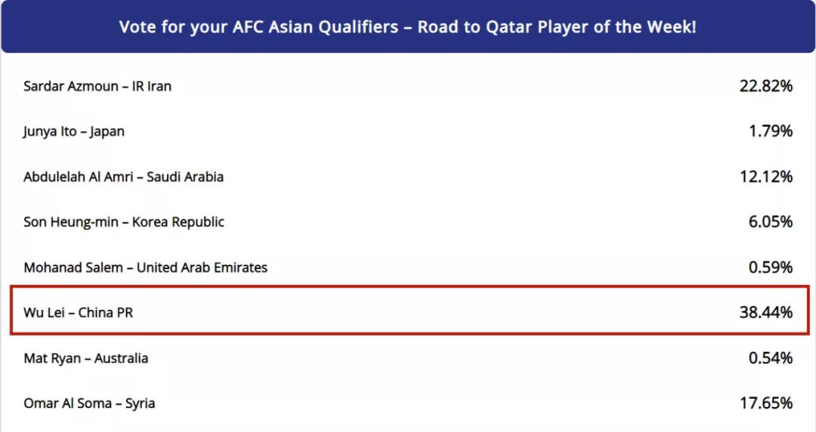Click the 'Korea Republic' country text
Image resolution: width=816 pixels, height=432 pixels.
coord(178,222)
